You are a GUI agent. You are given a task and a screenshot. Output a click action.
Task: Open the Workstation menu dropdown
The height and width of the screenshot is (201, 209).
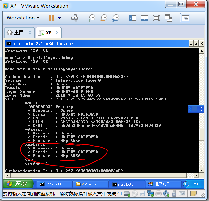[x=23, y=18]
